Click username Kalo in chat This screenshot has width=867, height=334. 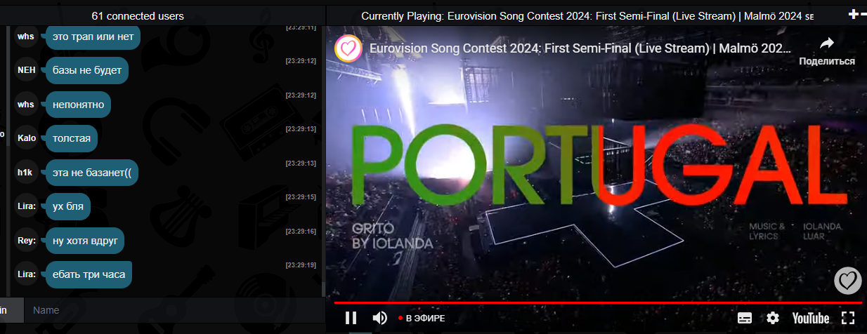point(26,138)
